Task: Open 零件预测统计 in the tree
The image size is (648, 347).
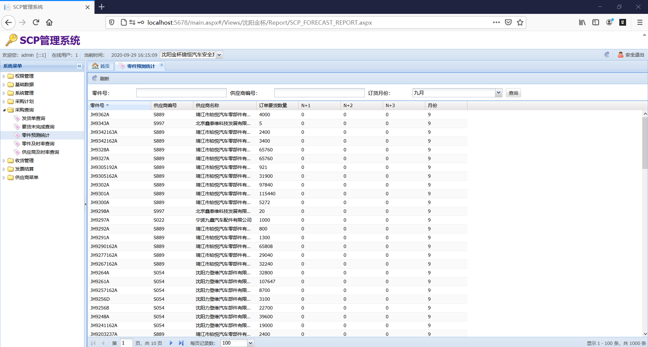Action: (x=36, y=135)
